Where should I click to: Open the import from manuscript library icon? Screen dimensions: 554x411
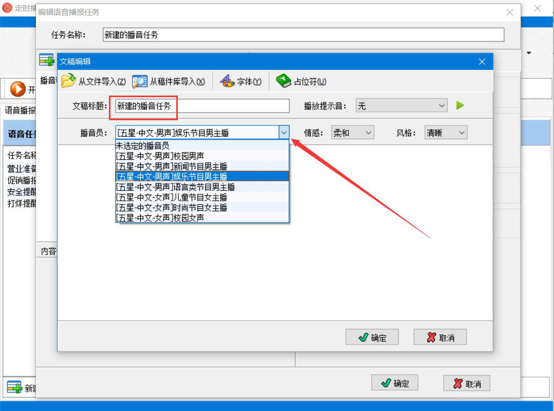point(140,81)
